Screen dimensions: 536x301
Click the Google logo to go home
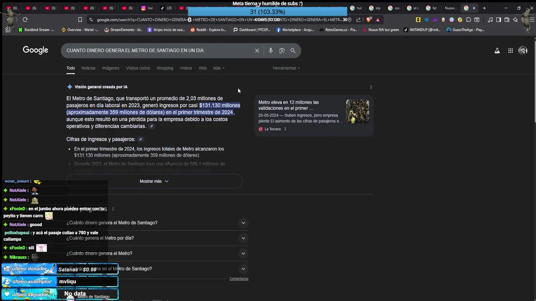coord(36,50)
